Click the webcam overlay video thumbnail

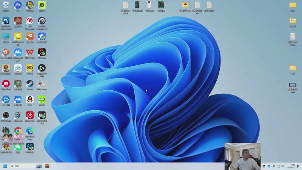pos(242,156)
